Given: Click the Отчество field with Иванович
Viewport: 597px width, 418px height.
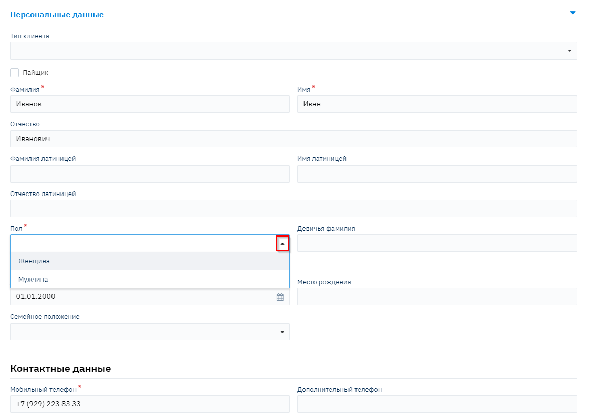Looking at the screenshot, I should click(x=293, y=139).
